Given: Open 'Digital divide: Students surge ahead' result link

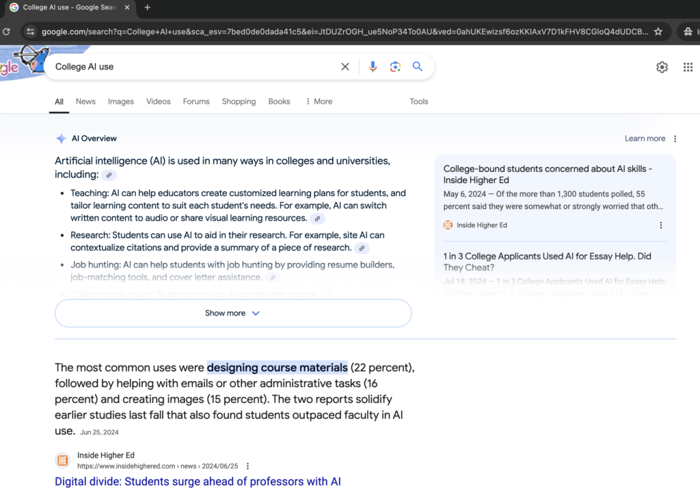Looking at the screenshot, I should click(x=198, y=481).
